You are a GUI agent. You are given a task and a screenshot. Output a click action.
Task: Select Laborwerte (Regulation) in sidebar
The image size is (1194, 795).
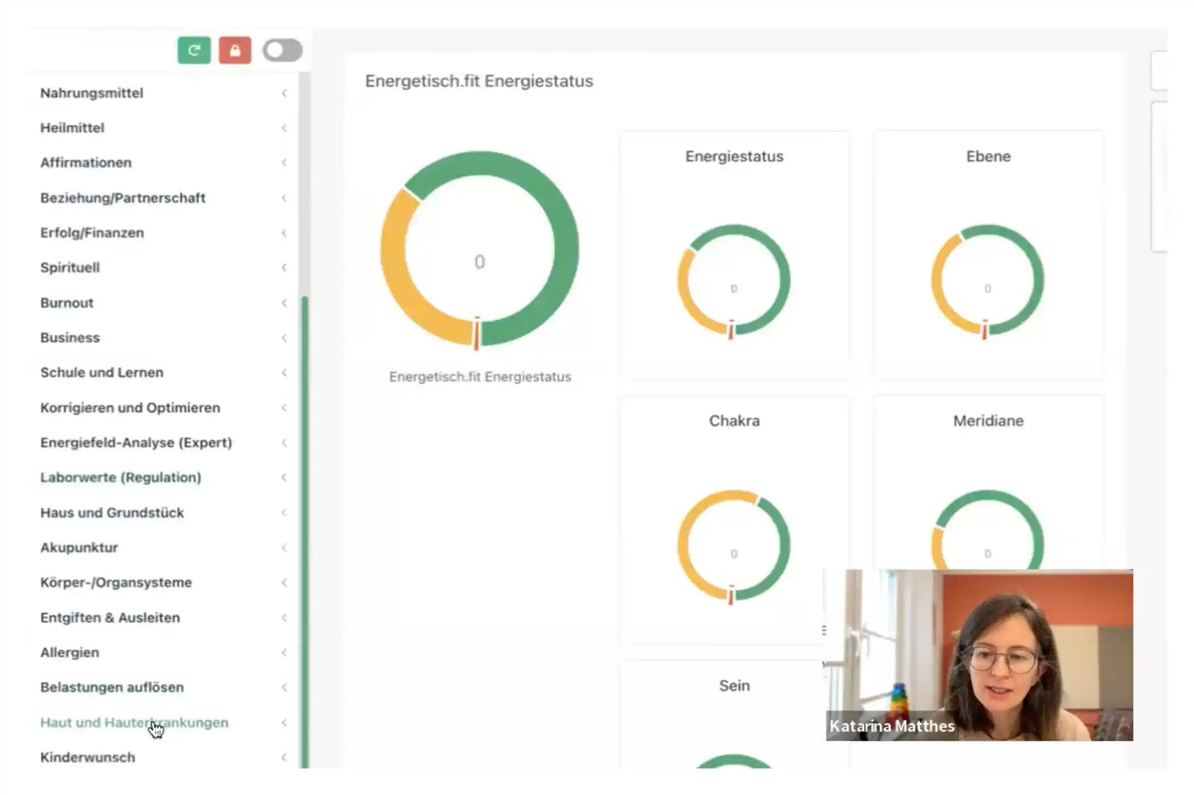121,477
